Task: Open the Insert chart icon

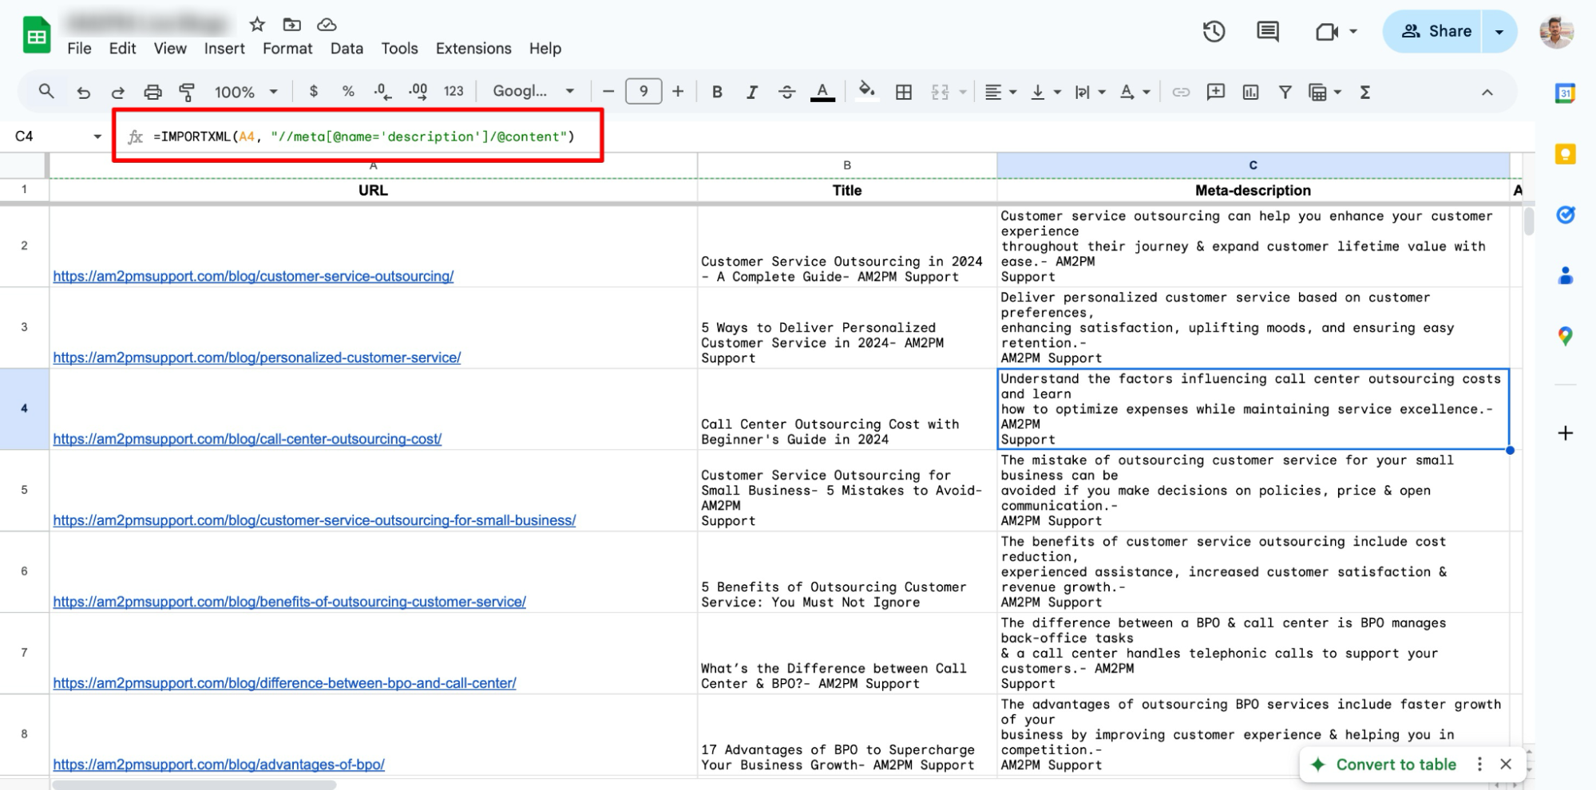Action: click(1249, 91)
